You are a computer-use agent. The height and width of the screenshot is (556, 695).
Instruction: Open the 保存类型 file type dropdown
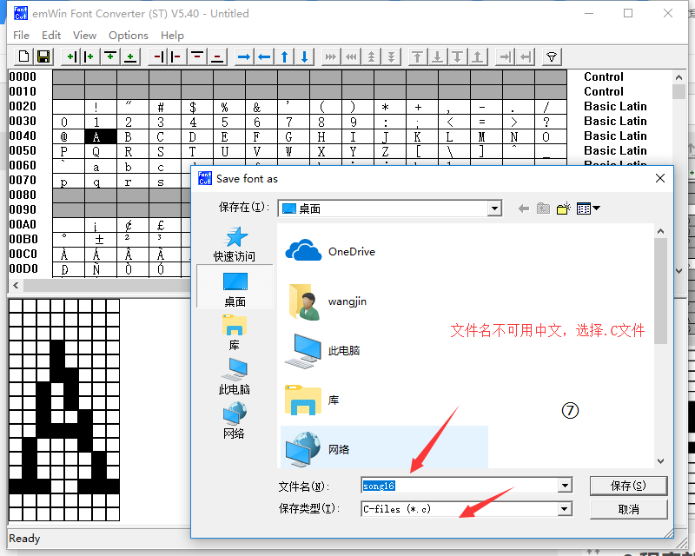pyautogui.click(x=566, y=509)
